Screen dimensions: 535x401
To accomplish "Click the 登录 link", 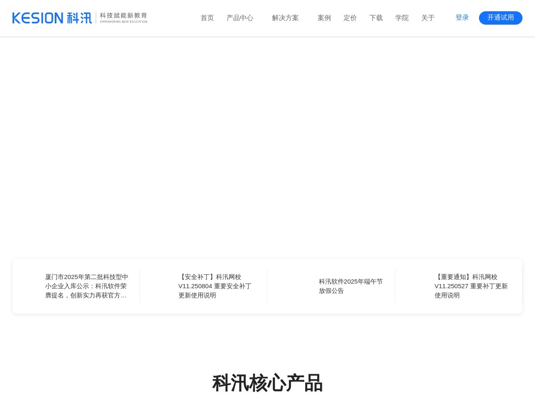I will 462,18.
